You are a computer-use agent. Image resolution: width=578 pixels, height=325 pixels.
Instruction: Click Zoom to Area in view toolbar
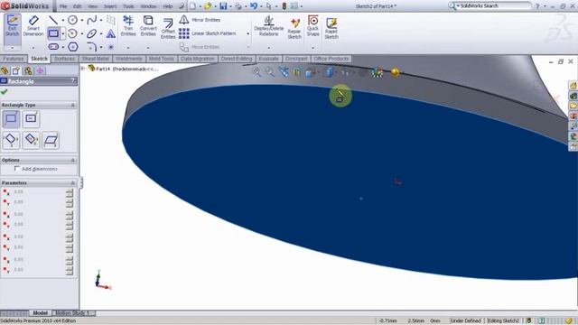(270, 72)
